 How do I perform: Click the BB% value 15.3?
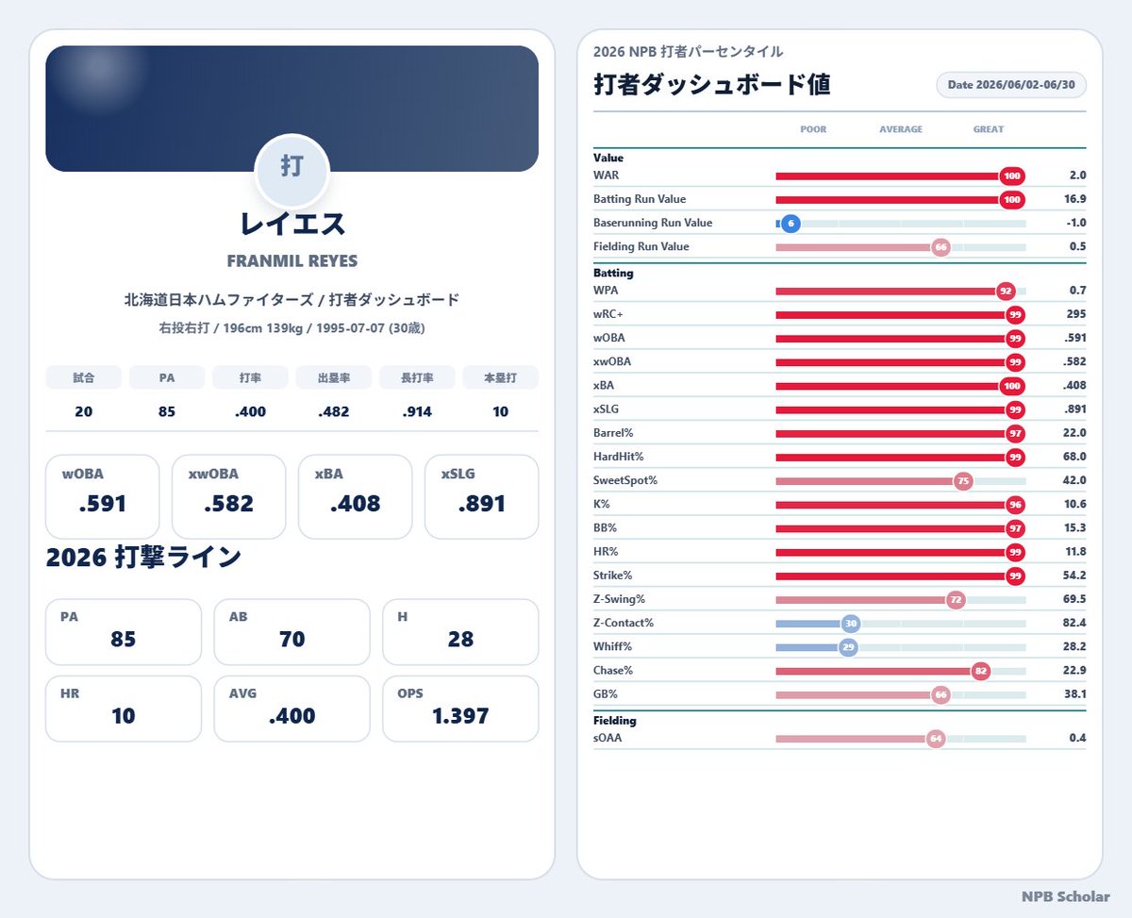tap(1075, 528)
